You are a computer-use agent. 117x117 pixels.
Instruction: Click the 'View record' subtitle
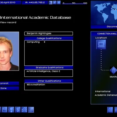coord(8,22)
